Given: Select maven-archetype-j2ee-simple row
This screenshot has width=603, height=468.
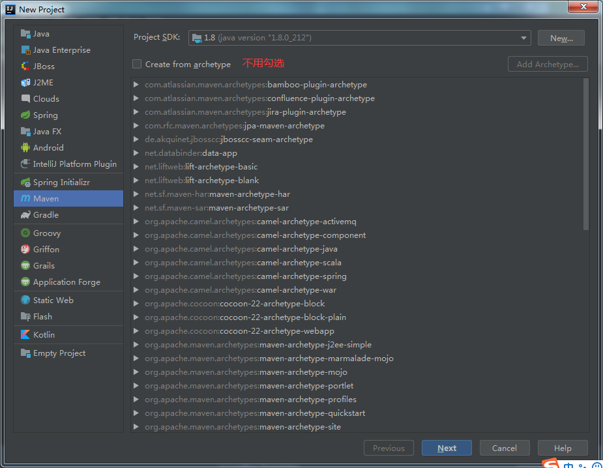Looking at the screenshot, I should click(357, 345).
